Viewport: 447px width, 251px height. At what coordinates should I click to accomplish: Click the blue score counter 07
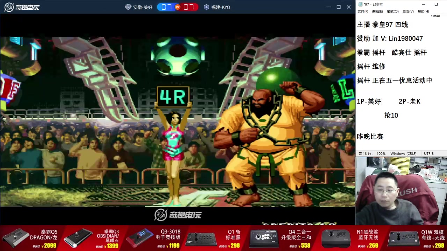167,7
